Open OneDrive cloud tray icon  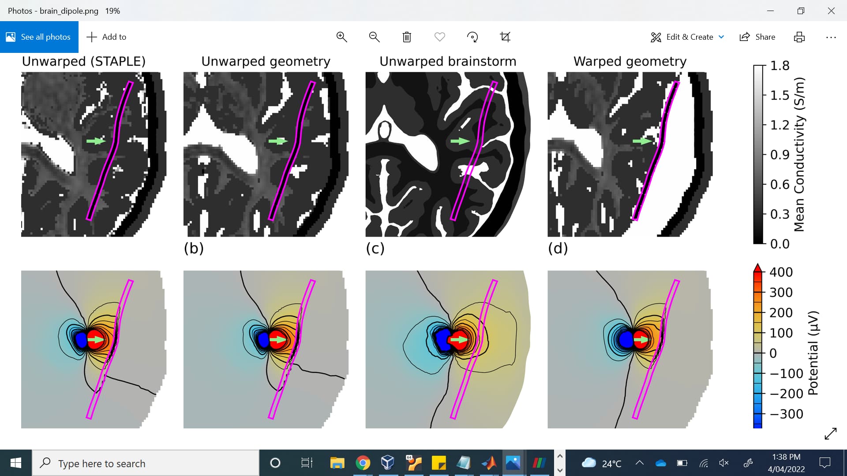point(660,463)
